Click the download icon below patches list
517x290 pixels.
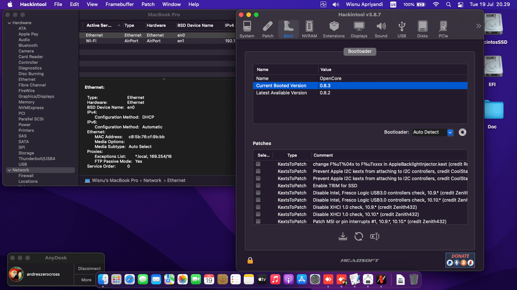[343, 236]
